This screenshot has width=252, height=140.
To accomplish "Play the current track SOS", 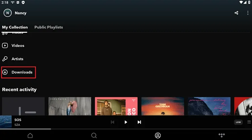I will pos(126,122).
